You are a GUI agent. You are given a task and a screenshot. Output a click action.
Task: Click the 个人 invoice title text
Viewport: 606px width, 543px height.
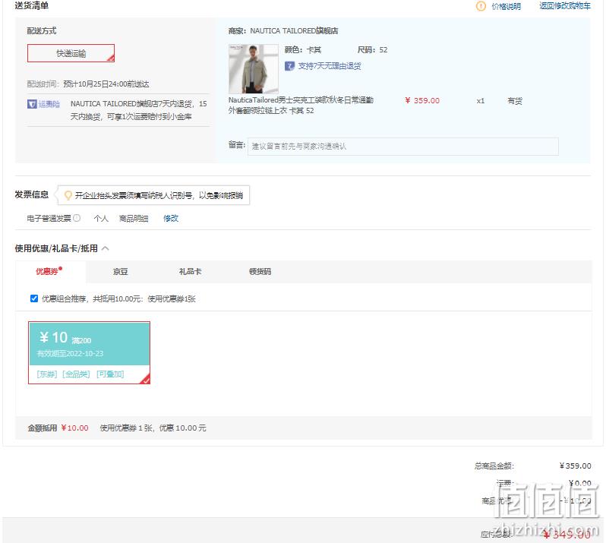[x=101, y=219]
